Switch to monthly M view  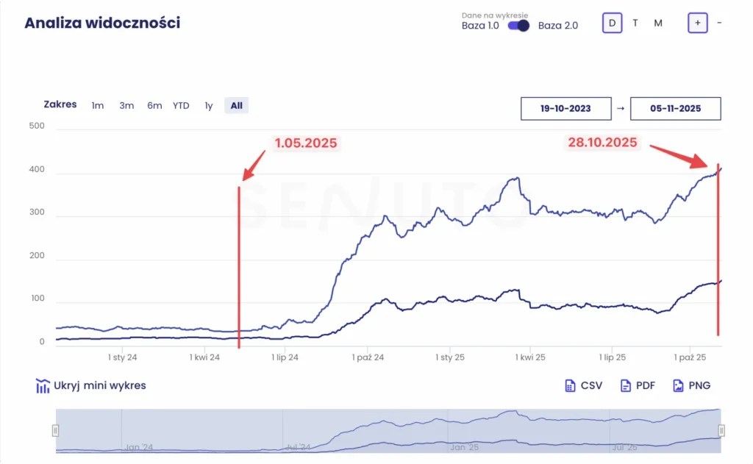click(x=658, y=23)
